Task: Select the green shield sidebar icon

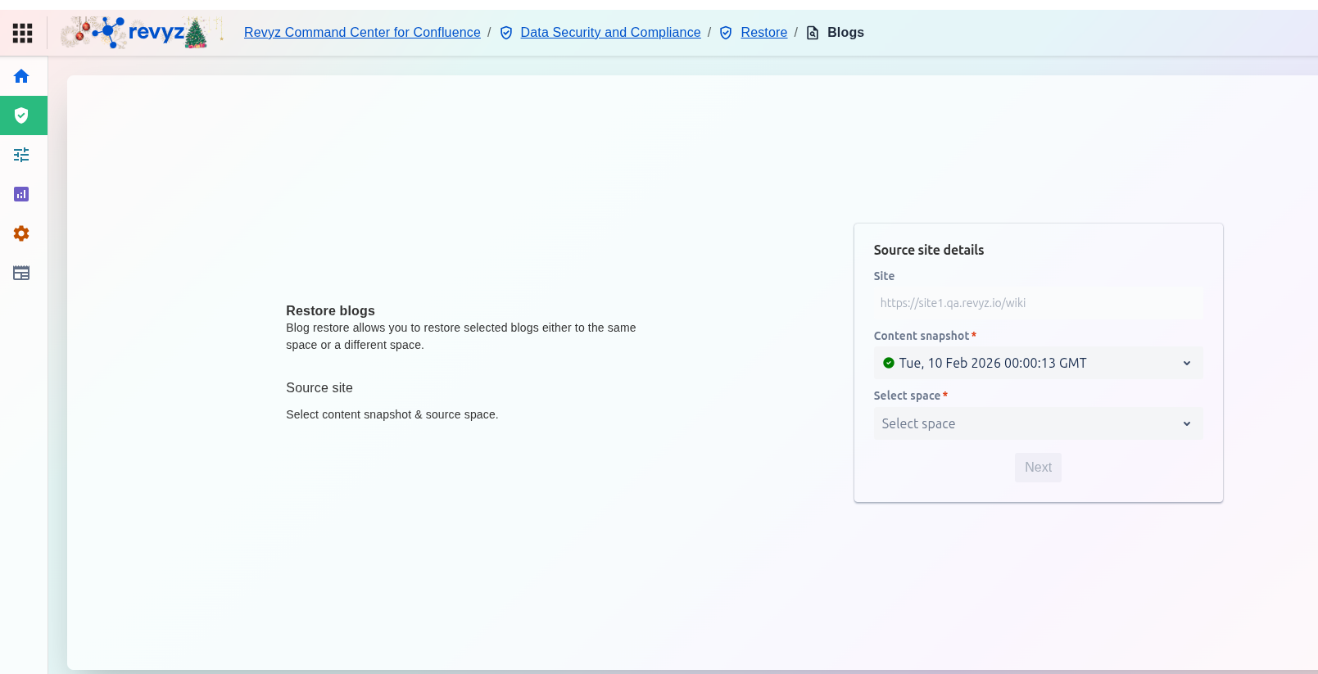Action: point(22,115)
